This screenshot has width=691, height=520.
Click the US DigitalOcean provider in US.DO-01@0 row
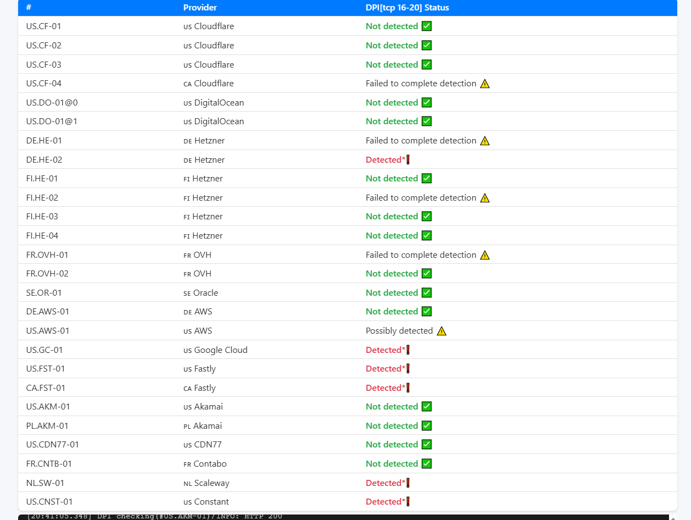214,102
